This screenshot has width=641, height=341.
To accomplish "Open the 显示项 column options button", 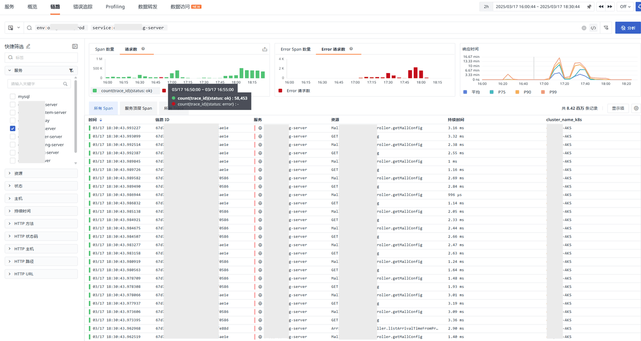I will 618,108.
